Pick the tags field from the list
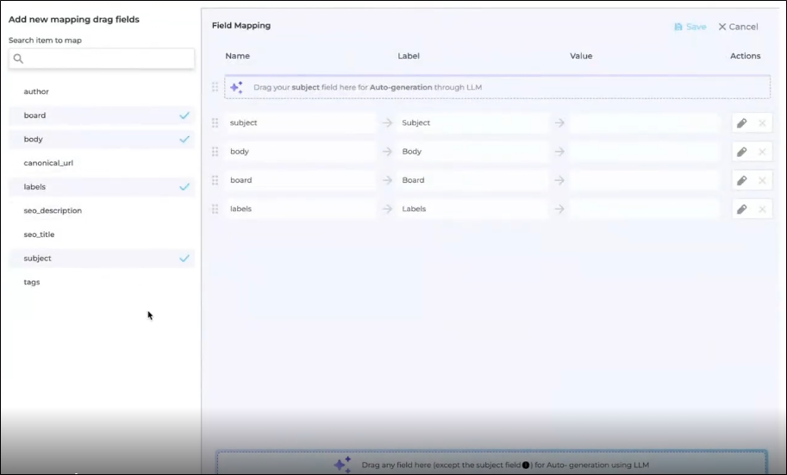 32,282
